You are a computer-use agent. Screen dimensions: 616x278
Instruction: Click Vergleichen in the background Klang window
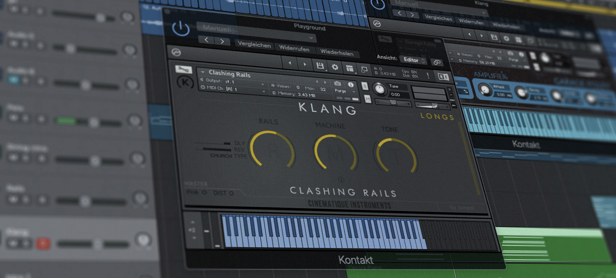pos(438,17)
